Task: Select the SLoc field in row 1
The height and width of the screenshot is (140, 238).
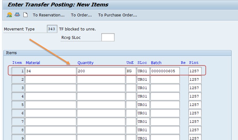Action: (143, 71)
